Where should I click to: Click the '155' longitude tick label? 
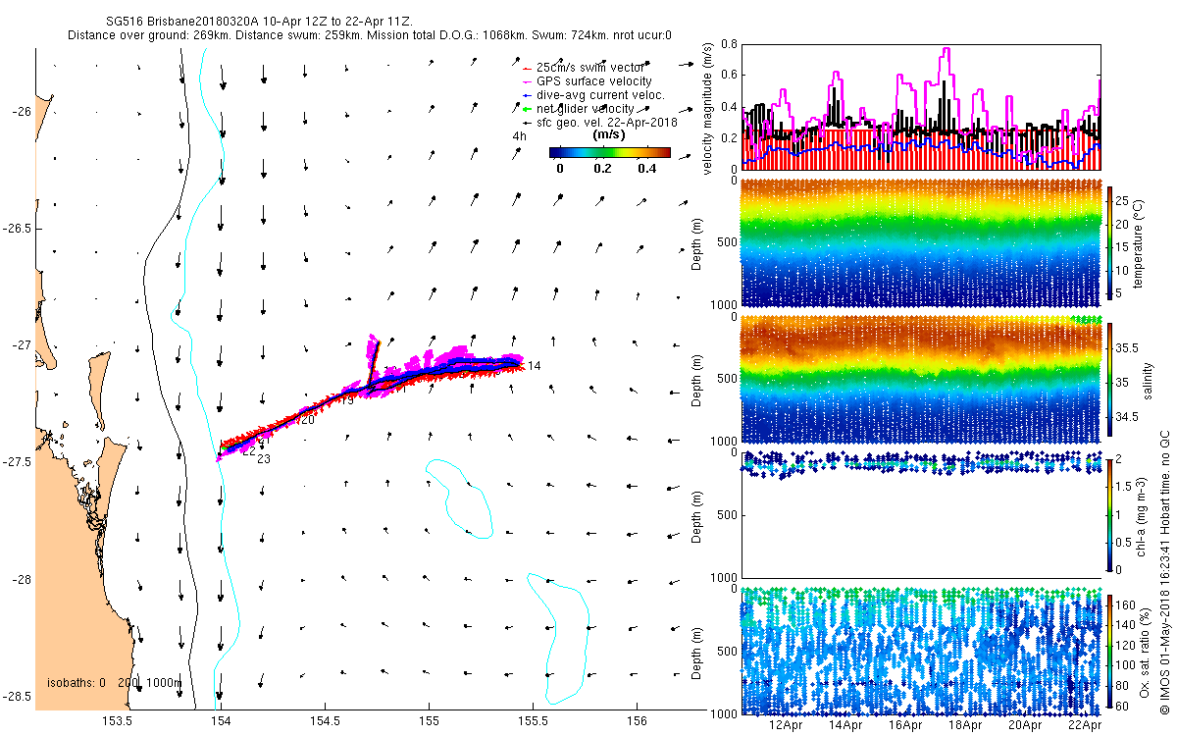[x=429, y=722]
